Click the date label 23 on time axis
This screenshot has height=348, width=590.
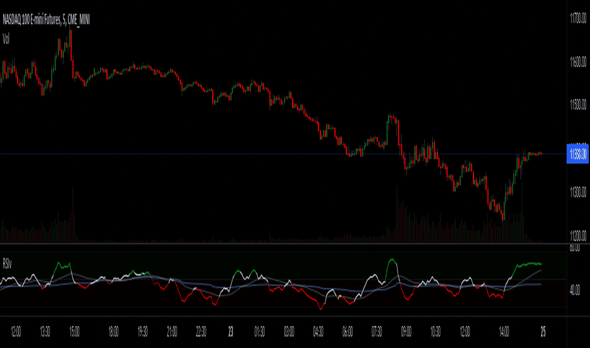(230, 332)
